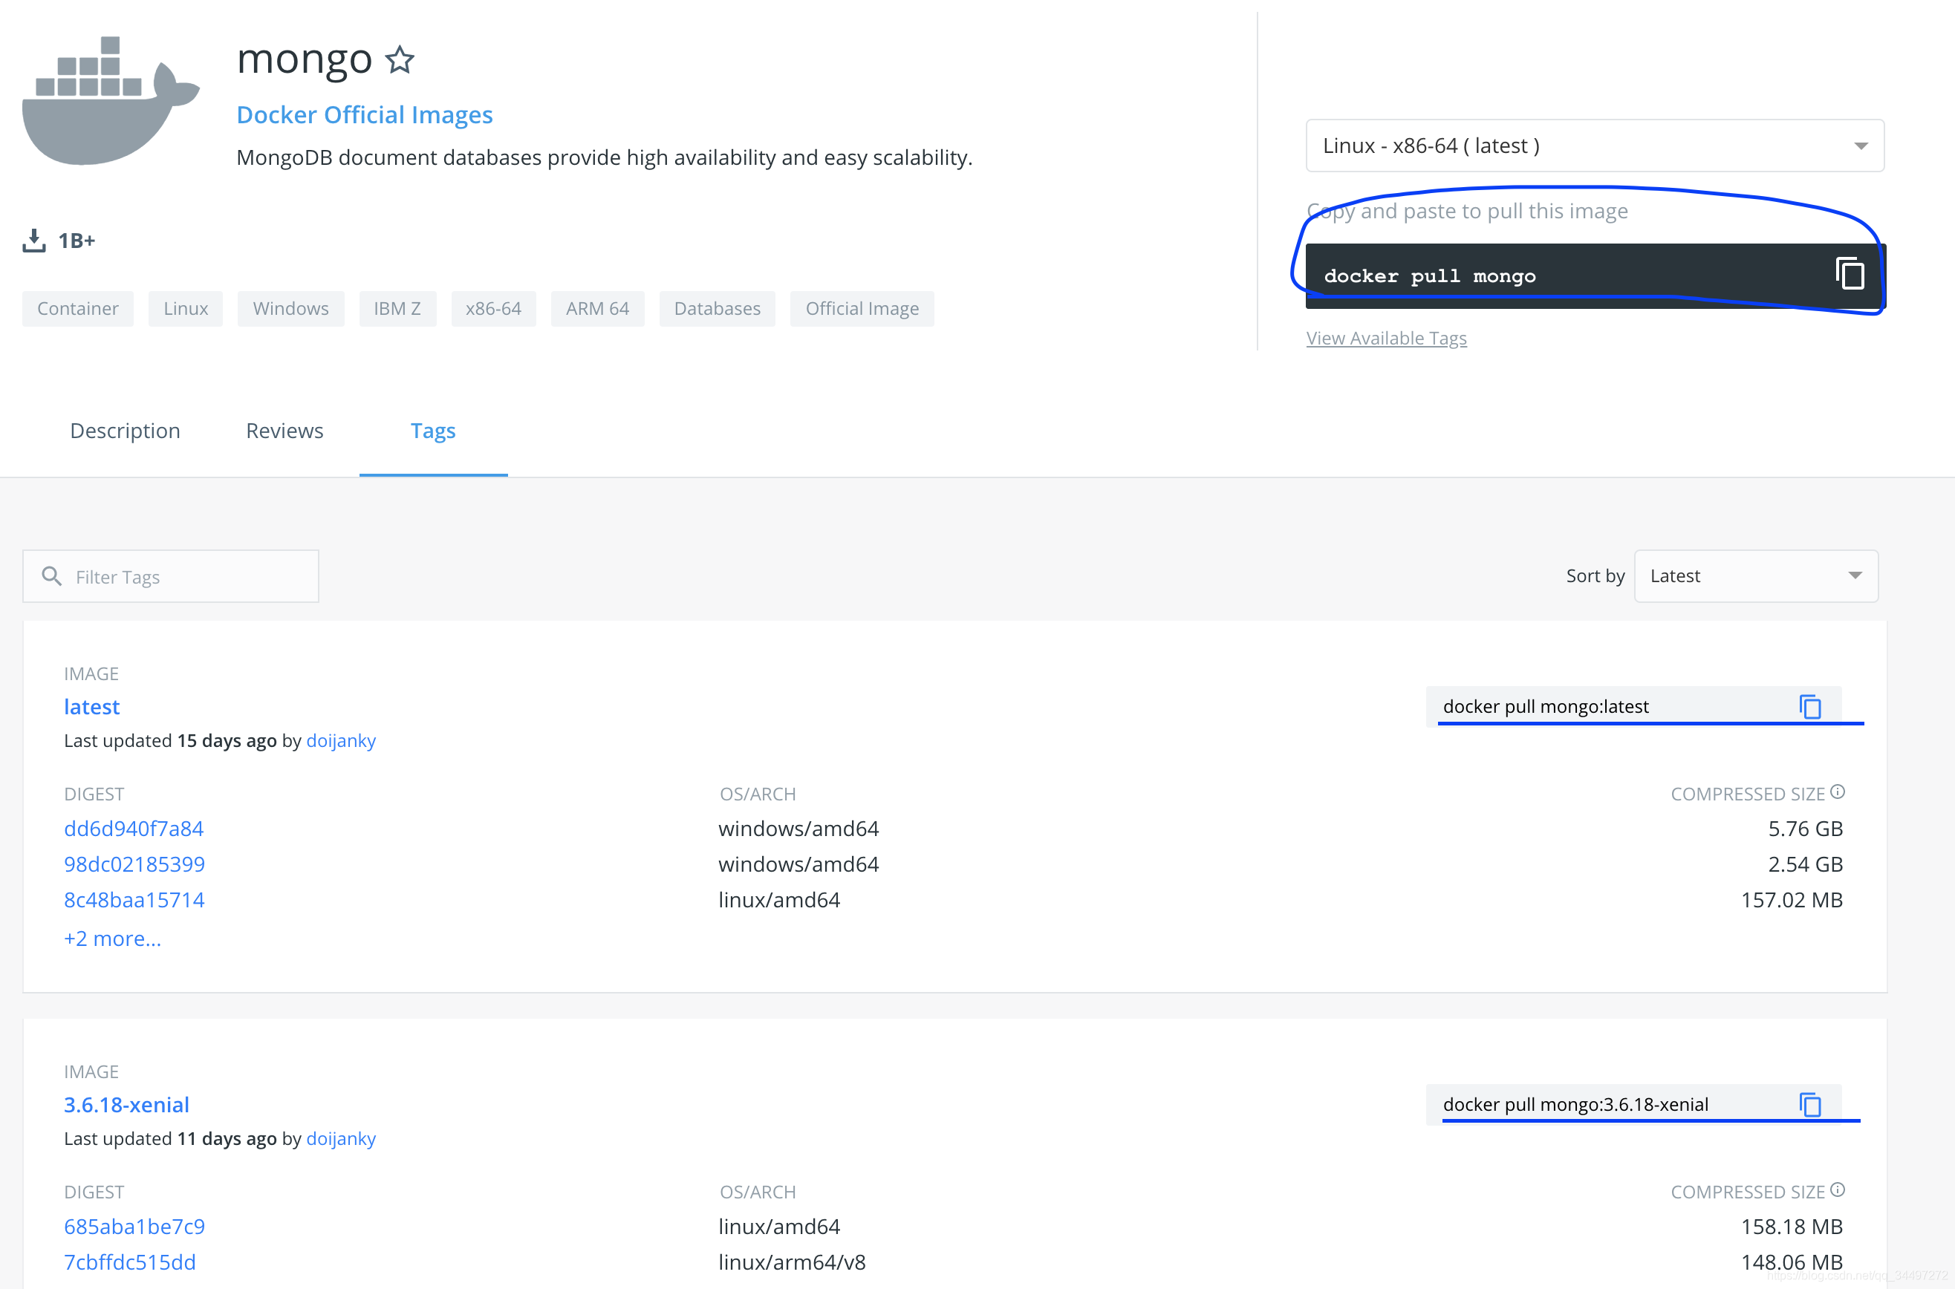Viewport: 1955px width, 1289px height.
Task: Open digest dd6d940f7a84
Action: pyautogui.click(x=134, y=828)
